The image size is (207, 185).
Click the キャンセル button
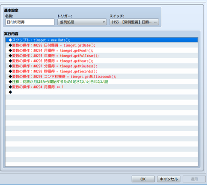(169, 179)
